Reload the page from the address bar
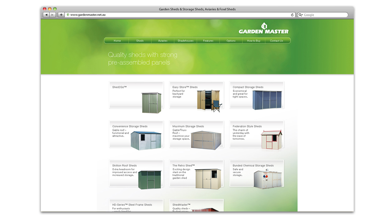 (292, 15)
